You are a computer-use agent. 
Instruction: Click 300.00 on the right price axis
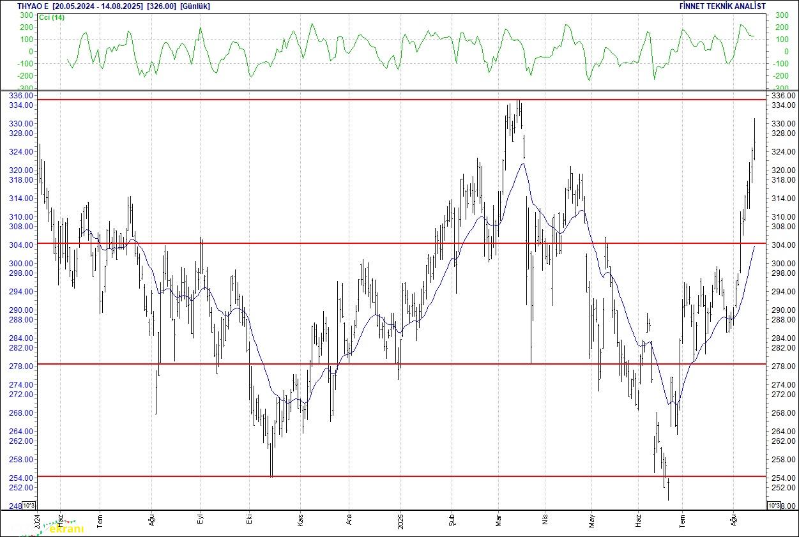(x=784, y=264)
